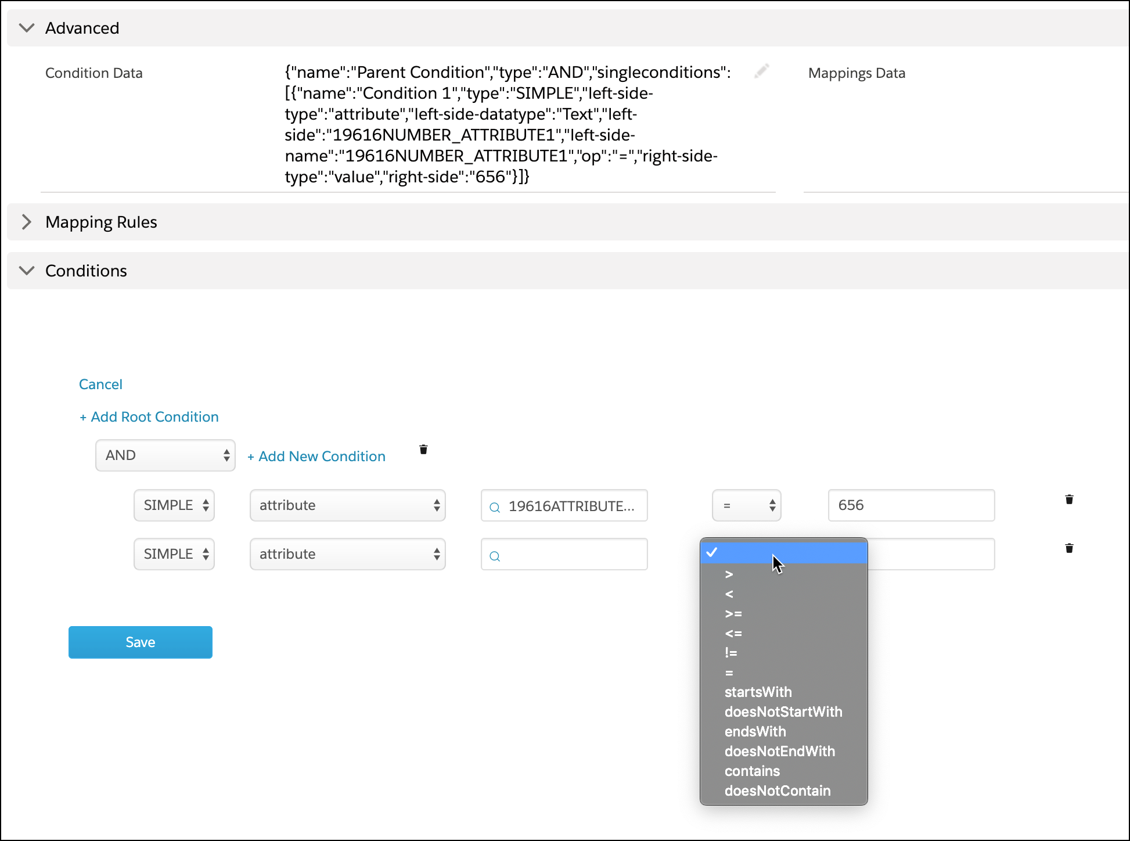
Task: Collapse the Conditions section
Action: point(27,271)
